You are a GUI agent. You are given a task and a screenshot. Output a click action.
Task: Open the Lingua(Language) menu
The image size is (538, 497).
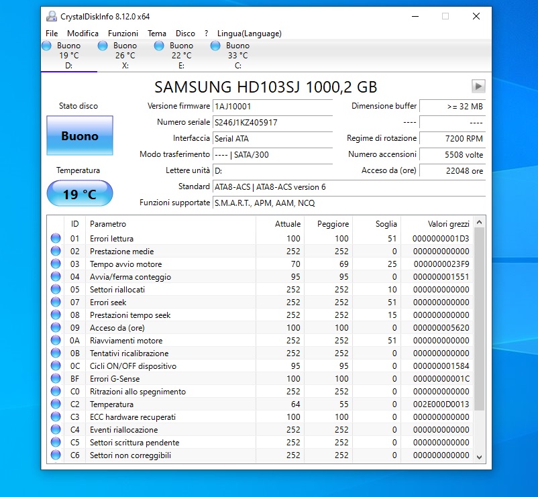tap(249, 34)
